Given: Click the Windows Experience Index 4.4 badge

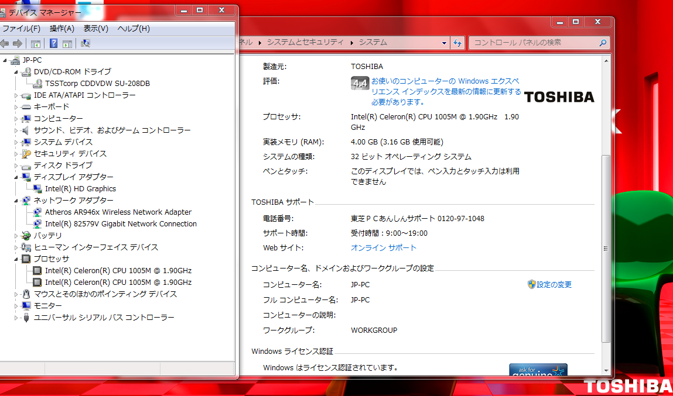Looking at the screenshot, I should coord(359,84).
